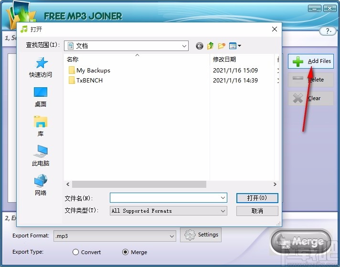The width and height of the screenshot is (340, 267).
Task: Select the TxBENCH folder icon
Action: point(72,80)
